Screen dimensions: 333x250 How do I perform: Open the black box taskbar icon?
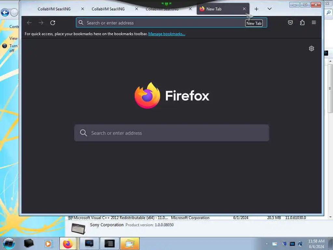click(x=29, y=243)
